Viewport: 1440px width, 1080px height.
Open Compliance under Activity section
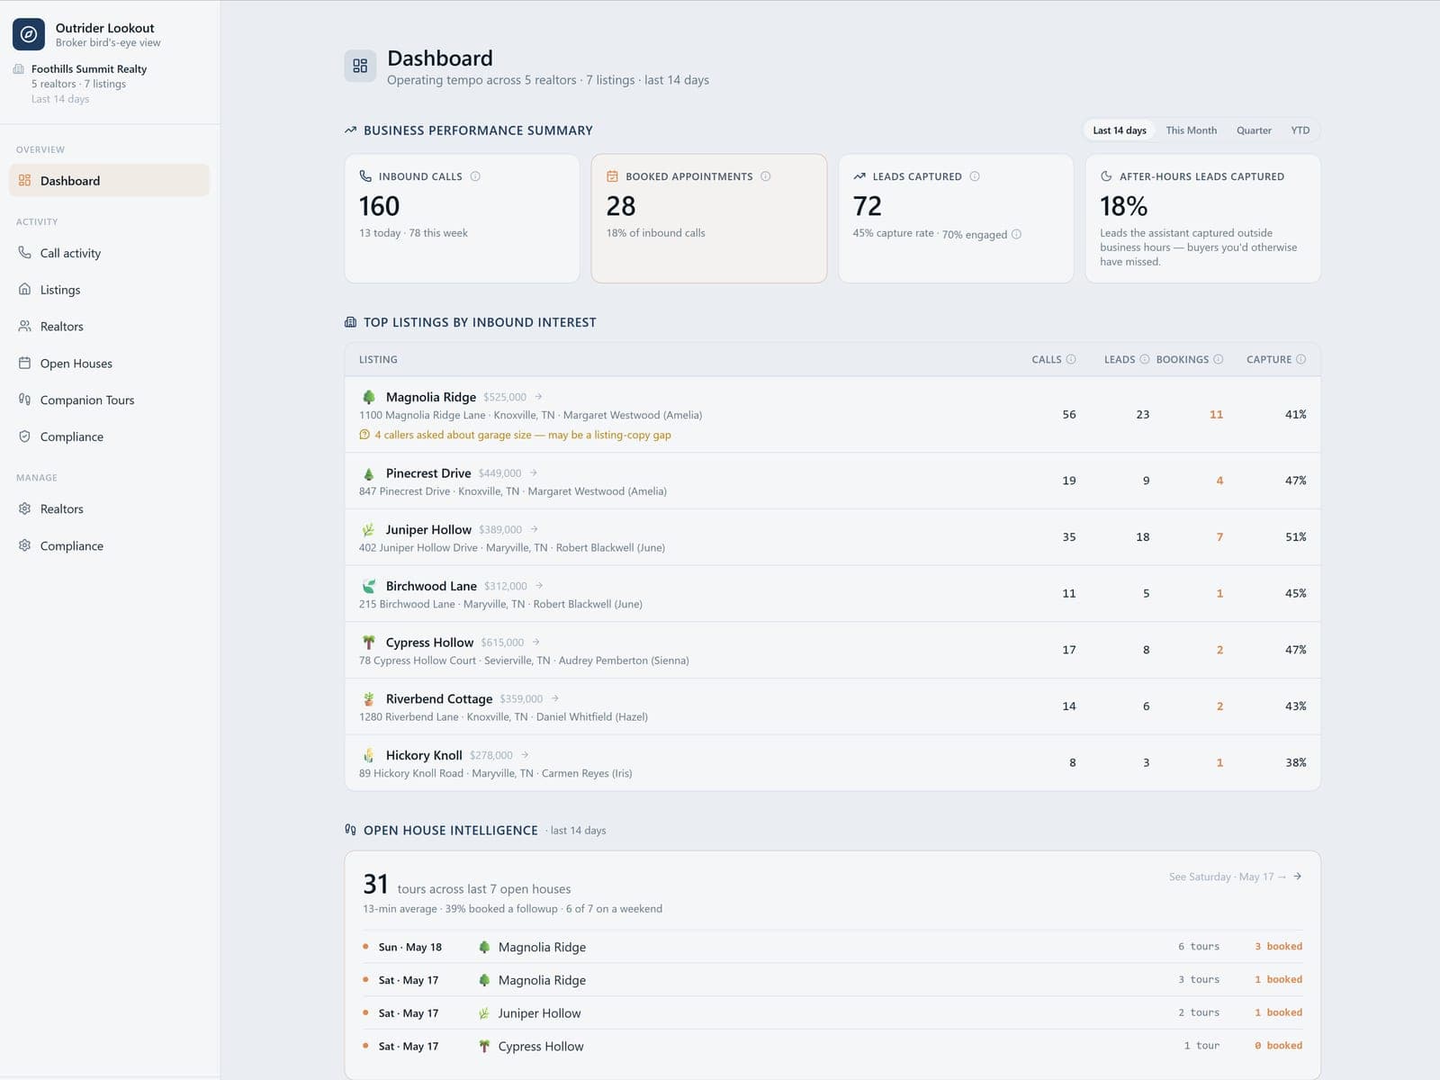coord(109,436)
